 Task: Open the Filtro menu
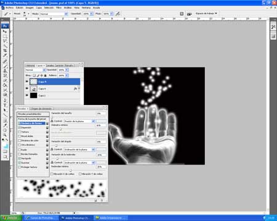pyautogui.click(x=59, y=8)
